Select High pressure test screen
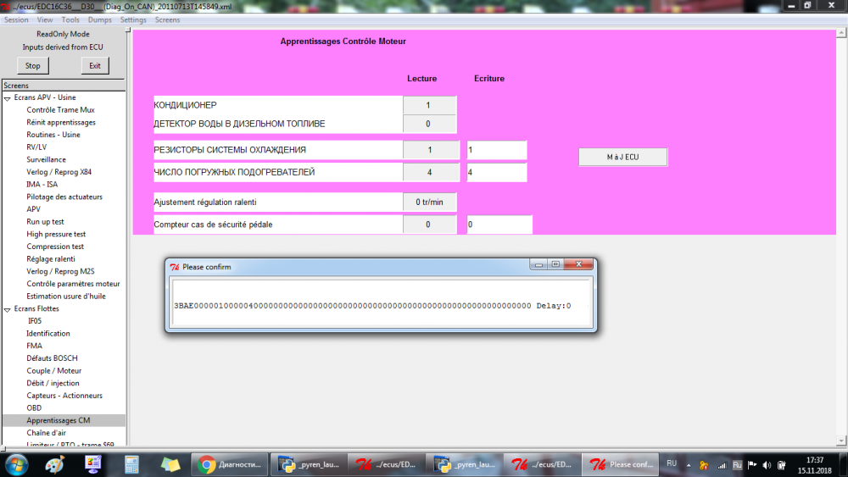Screen dimensions: 848x477 56,234
